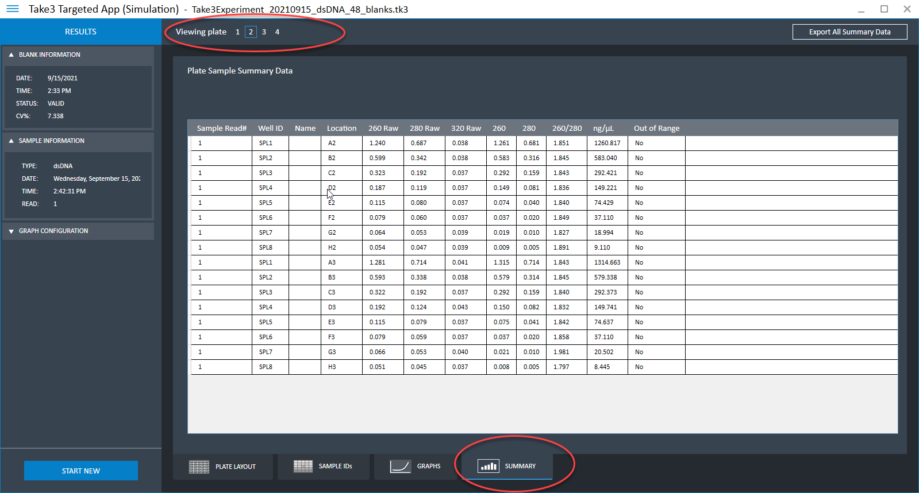The height and width of the screenshot is (493, 919).
Task: Click the Start New button
Action: (81, 471)
